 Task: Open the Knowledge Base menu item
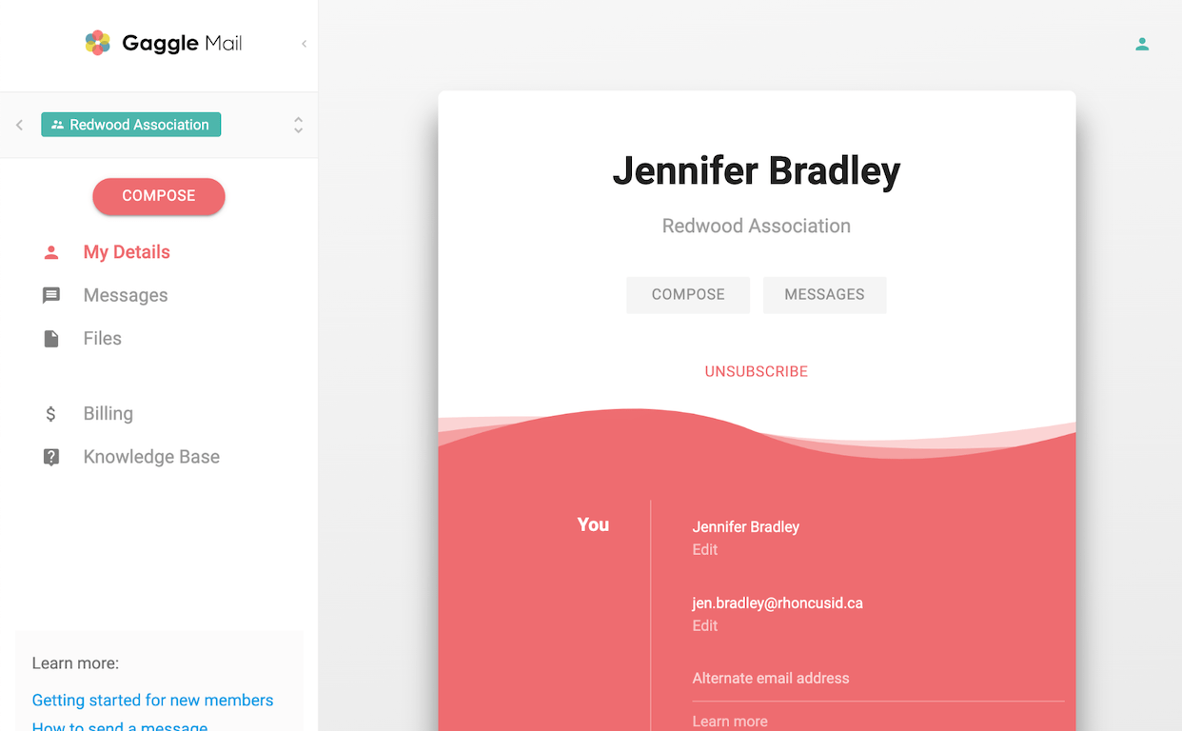[x=151, y=457]
